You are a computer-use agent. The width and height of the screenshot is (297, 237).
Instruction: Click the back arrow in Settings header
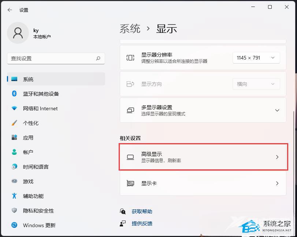tap(10, 10)
